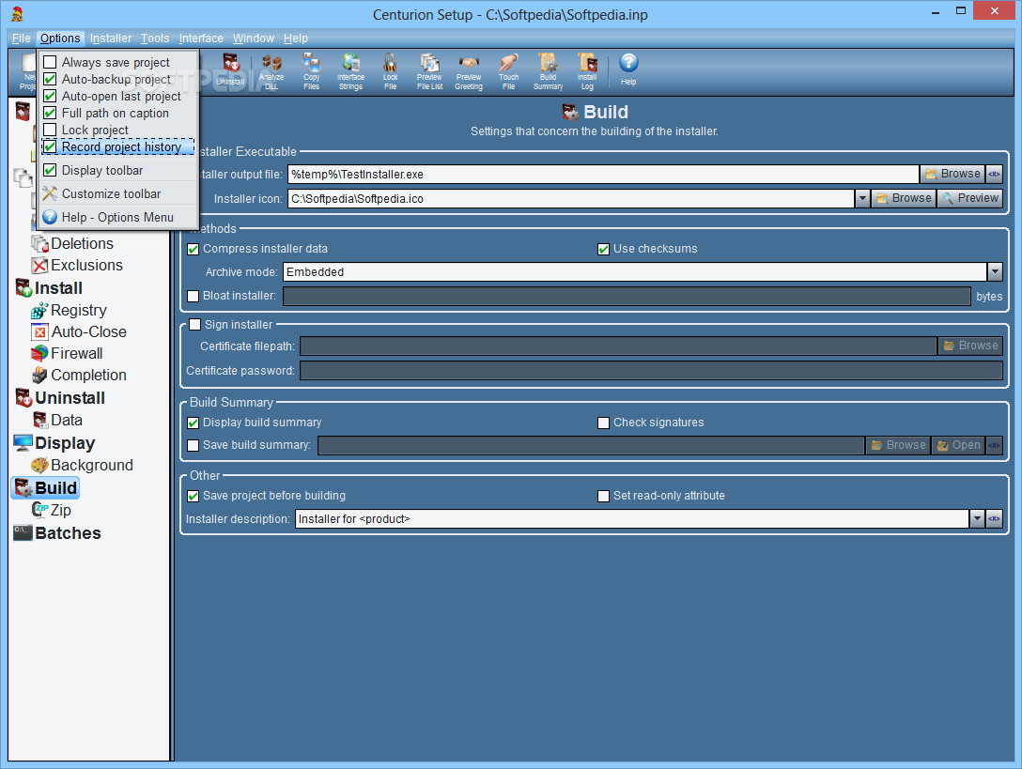This screenshot has width=1022, height=769.
Task: Enable Check signatures checkbox
Action: pos(604,423)
